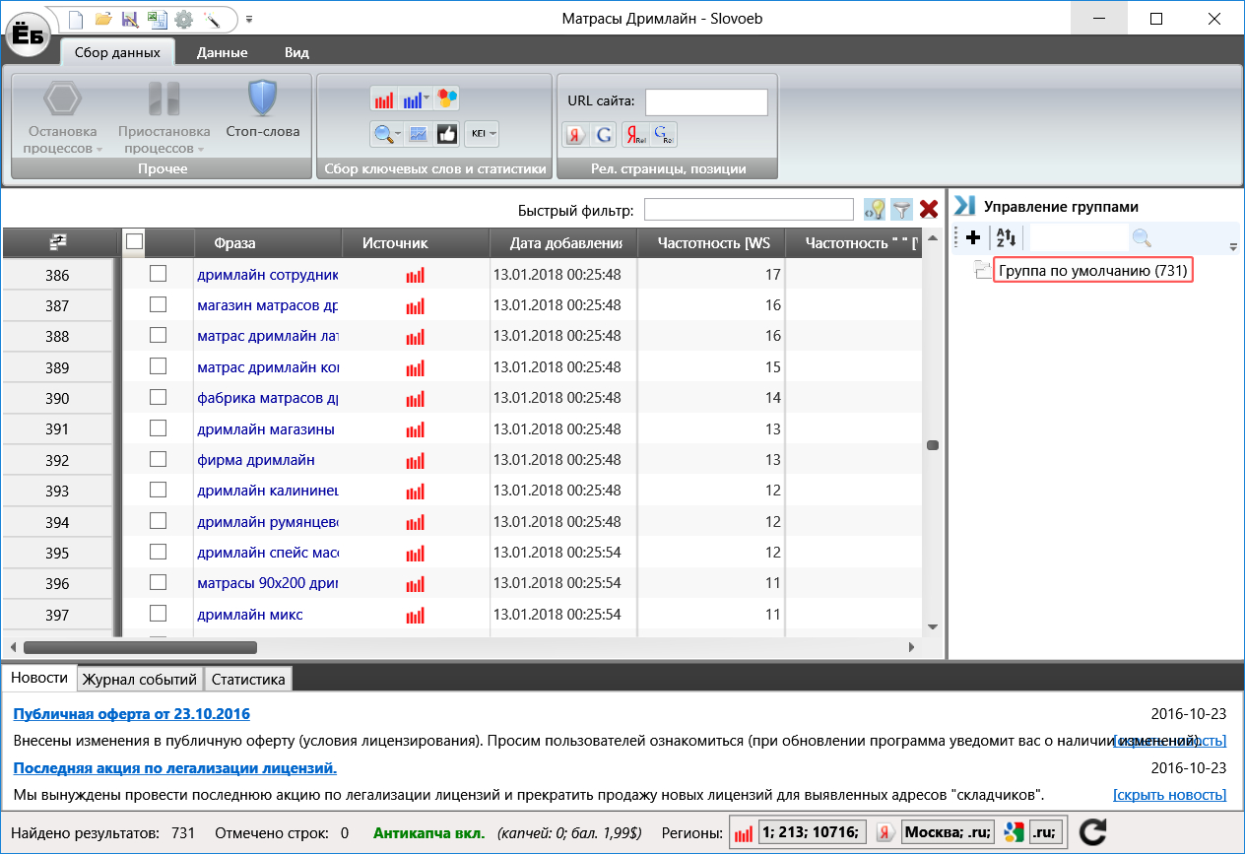Open the Журнал событий tab
This screenshot has height=854, width=1245.
pos(140,679)
